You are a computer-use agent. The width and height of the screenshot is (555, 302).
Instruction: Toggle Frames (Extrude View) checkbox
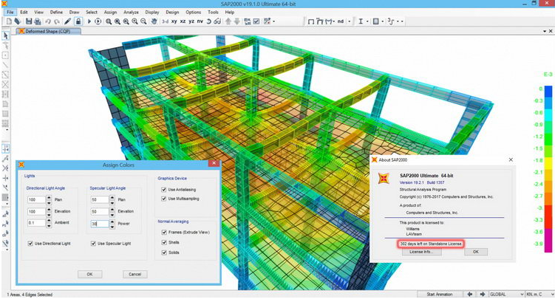(x=164, y=233)
